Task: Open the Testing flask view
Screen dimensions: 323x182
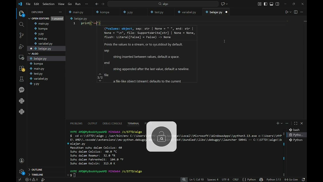Action: click(x=21, y=79)
